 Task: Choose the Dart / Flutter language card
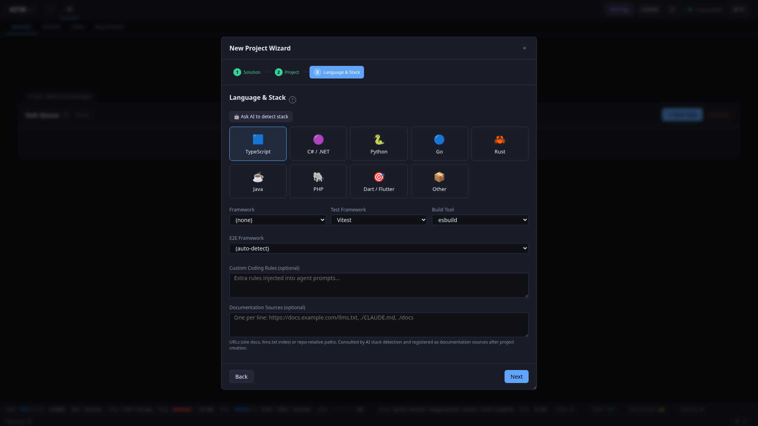pyautogui.click(x=379, y=181)
